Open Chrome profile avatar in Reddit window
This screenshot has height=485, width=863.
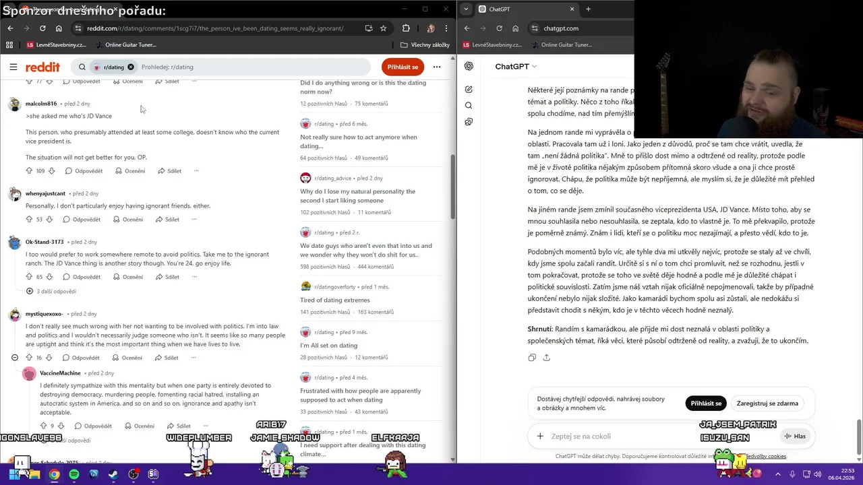pyautogui.click(x=431, y=28)
